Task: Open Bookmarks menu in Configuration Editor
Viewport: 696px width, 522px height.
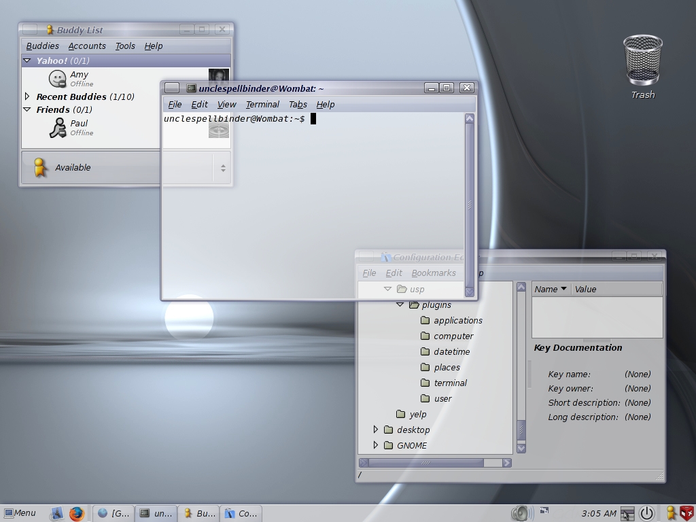Action: click(x=434, y=273)
